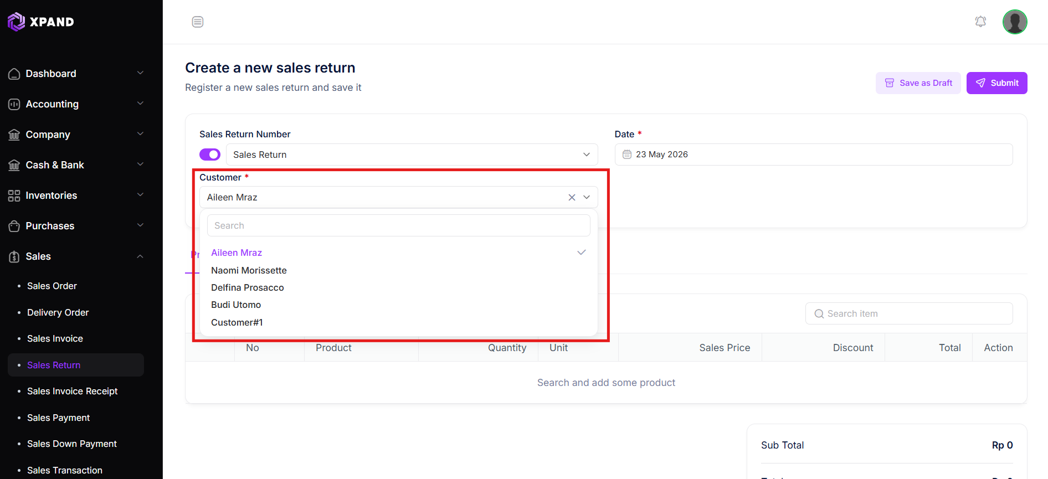Collapse sidebar with the menu icon
1048x479 pixels.
[198, 22]
